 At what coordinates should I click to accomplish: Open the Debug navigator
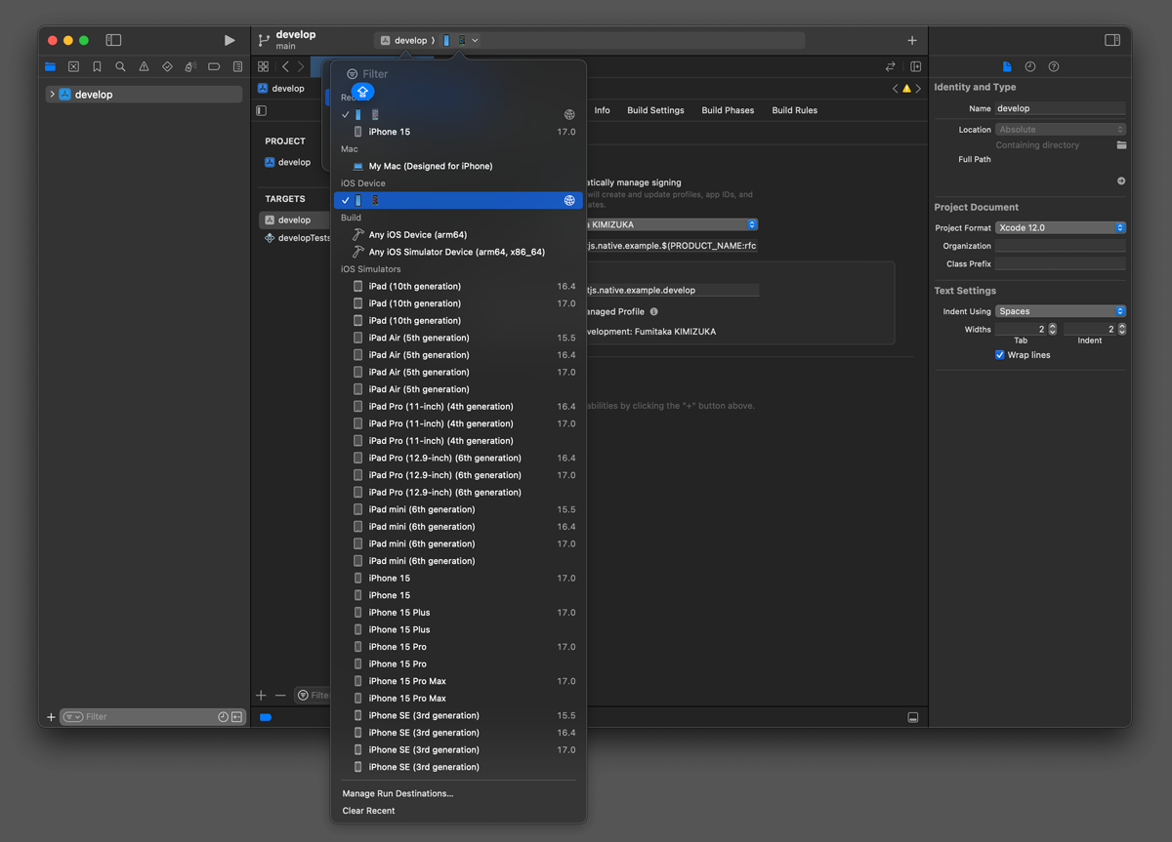[190, 67]
